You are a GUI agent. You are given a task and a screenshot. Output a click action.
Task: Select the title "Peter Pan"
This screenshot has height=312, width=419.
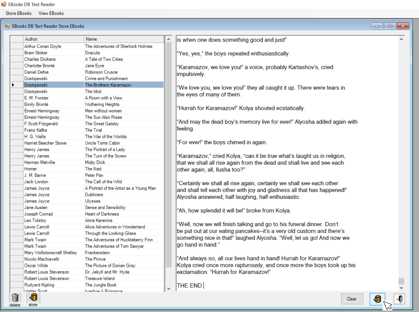(124, 175)
